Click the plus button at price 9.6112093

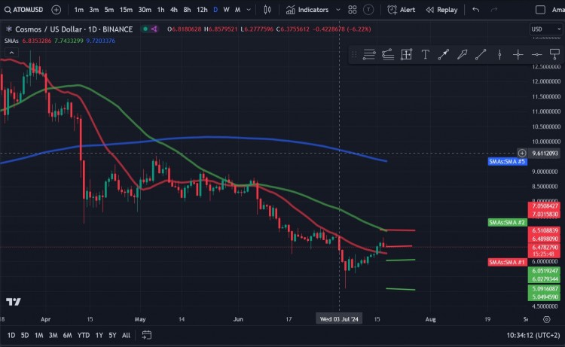point(522,154)
